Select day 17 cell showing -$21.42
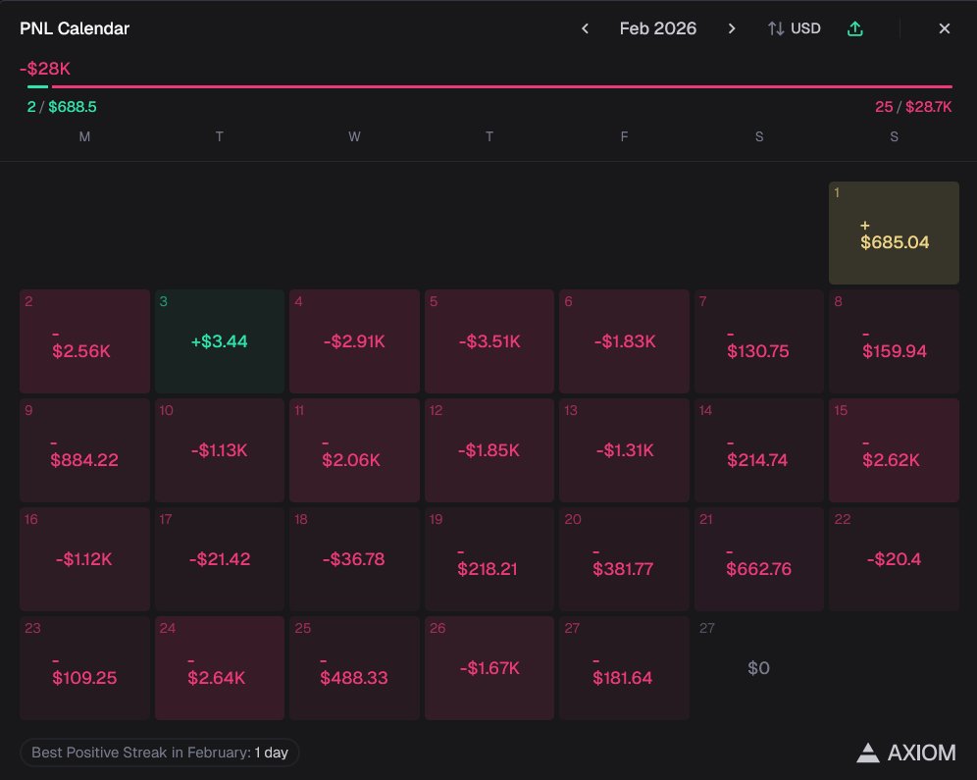The width and height of the screenshot is (977, 780). 220,559
